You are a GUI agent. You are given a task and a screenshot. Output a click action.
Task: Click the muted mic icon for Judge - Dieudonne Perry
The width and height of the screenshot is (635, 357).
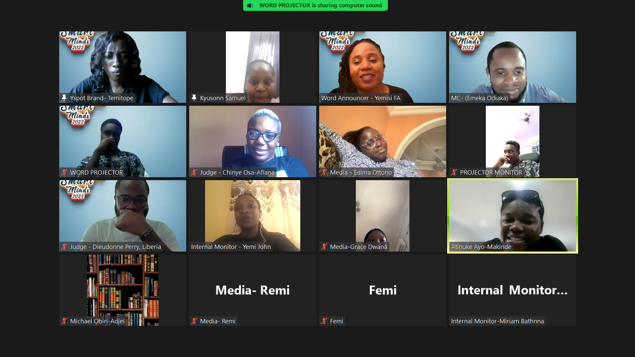(x=64, y=247)
